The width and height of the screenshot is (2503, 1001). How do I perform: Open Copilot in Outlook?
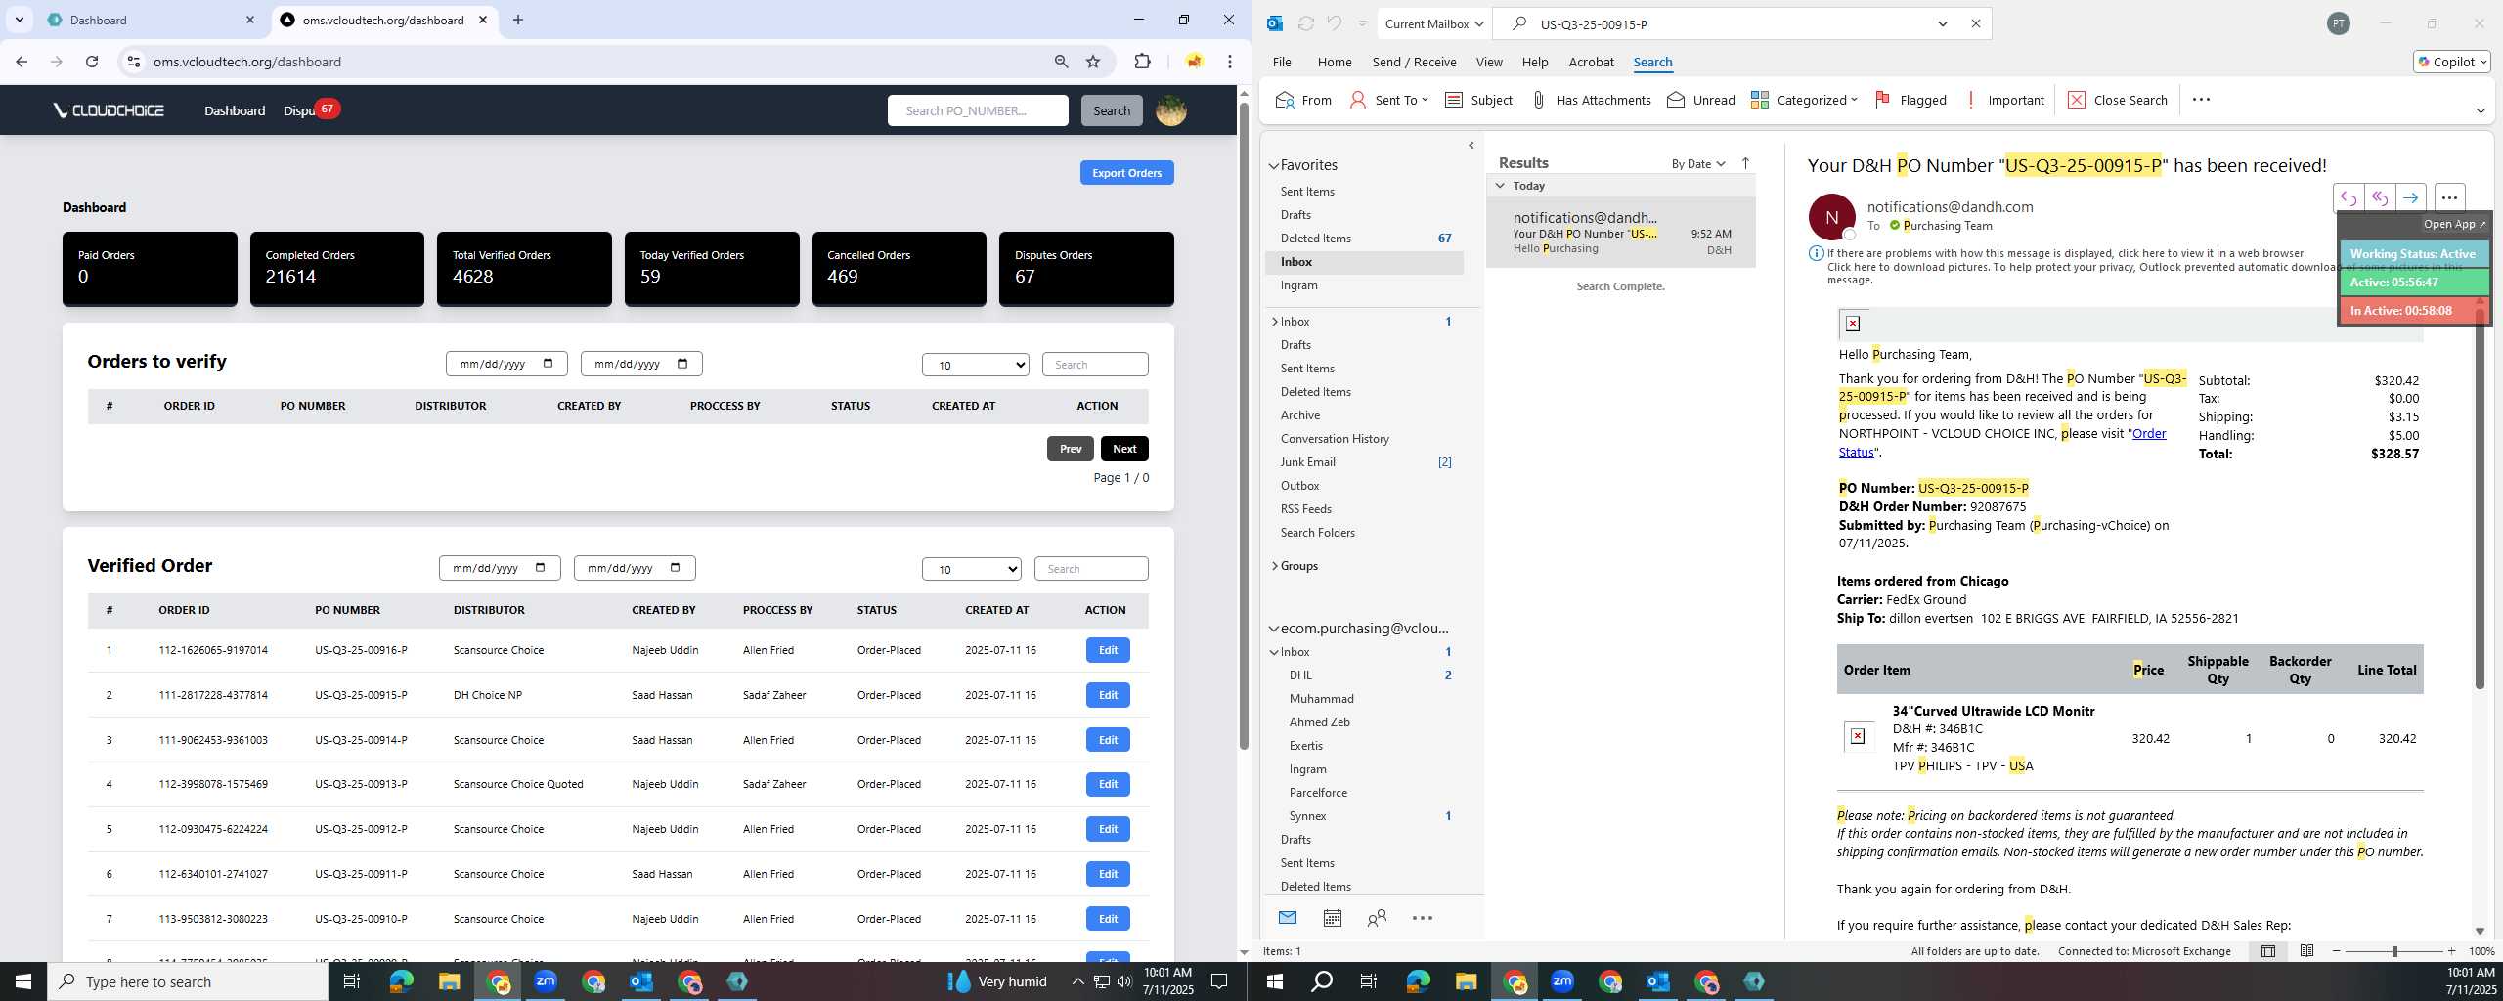2451,62
